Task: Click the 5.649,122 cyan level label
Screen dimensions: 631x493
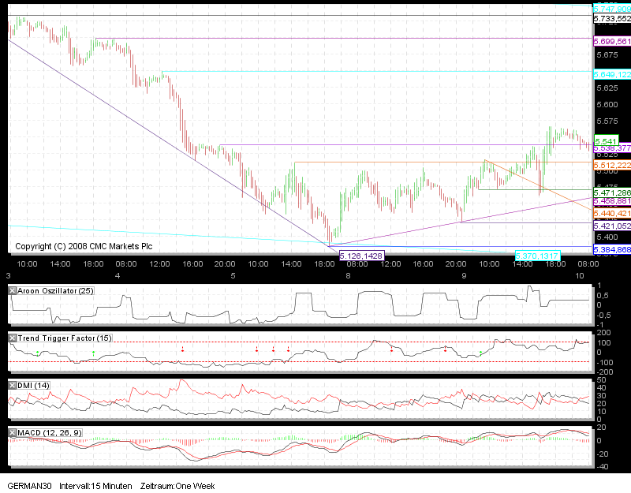Action: [612, 74]
